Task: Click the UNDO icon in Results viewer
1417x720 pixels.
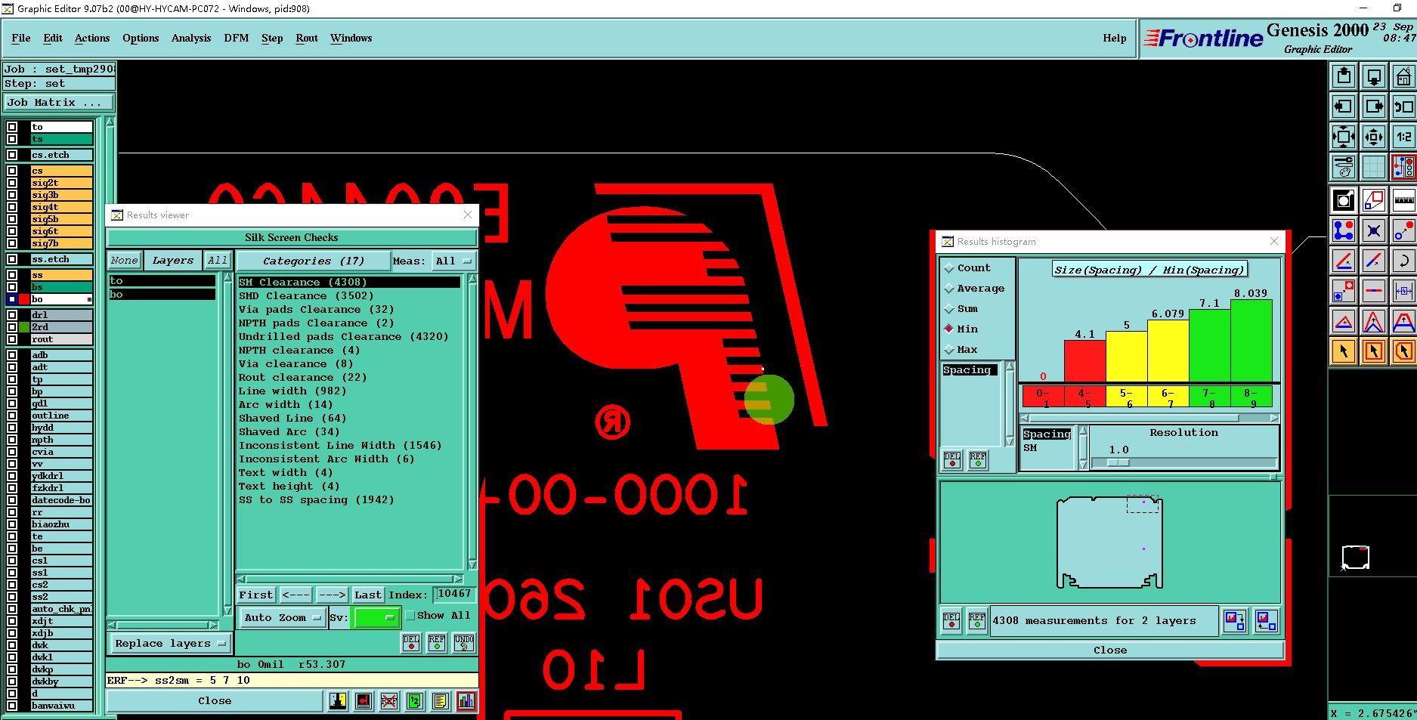Action: tap(464, 643)
